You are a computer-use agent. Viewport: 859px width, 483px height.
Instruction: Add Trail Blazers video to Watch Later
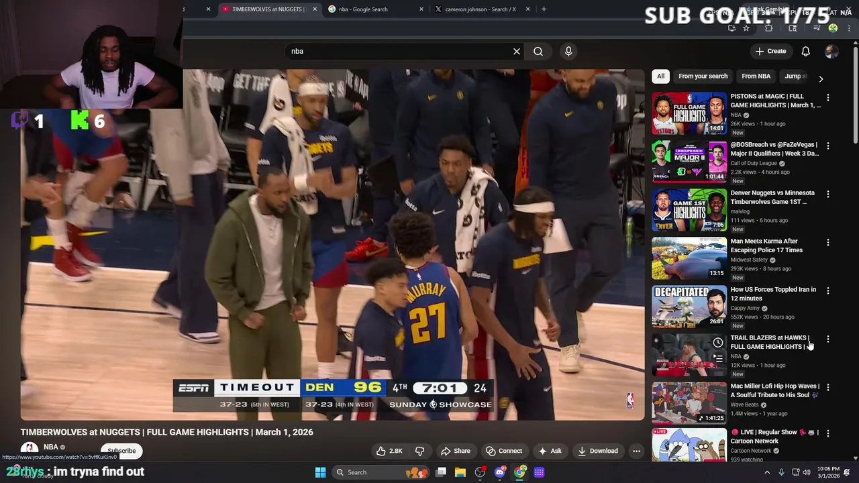pos(717,343)
